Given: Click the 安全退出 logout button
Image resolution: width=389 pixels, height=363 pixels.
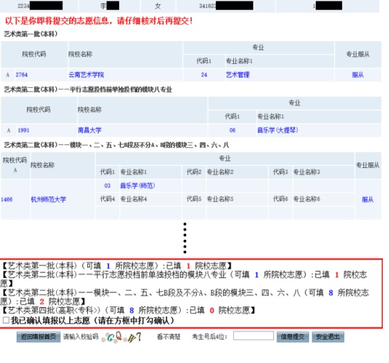Looking at the screenshot, I should tap(327, 337).
